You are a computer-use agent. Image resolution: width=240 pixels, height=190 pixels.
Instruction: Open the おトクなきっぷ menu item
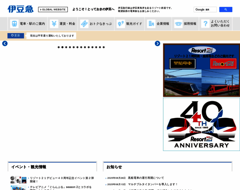click(96, 24)
